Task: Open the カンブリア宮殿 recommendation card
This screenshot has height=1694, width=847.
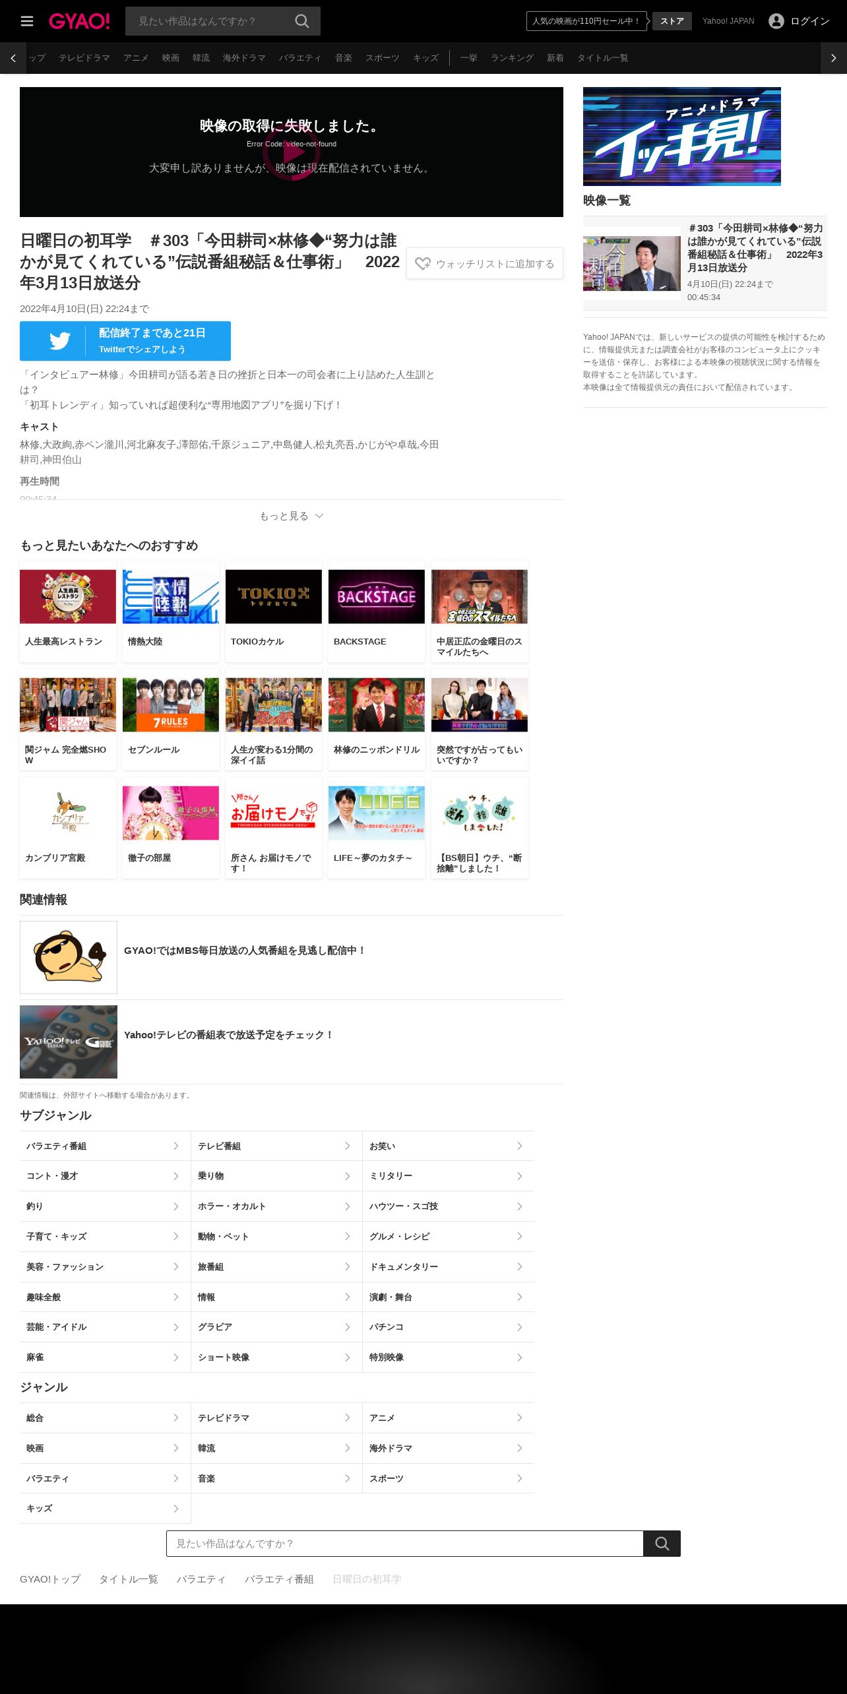Action: 68,828
